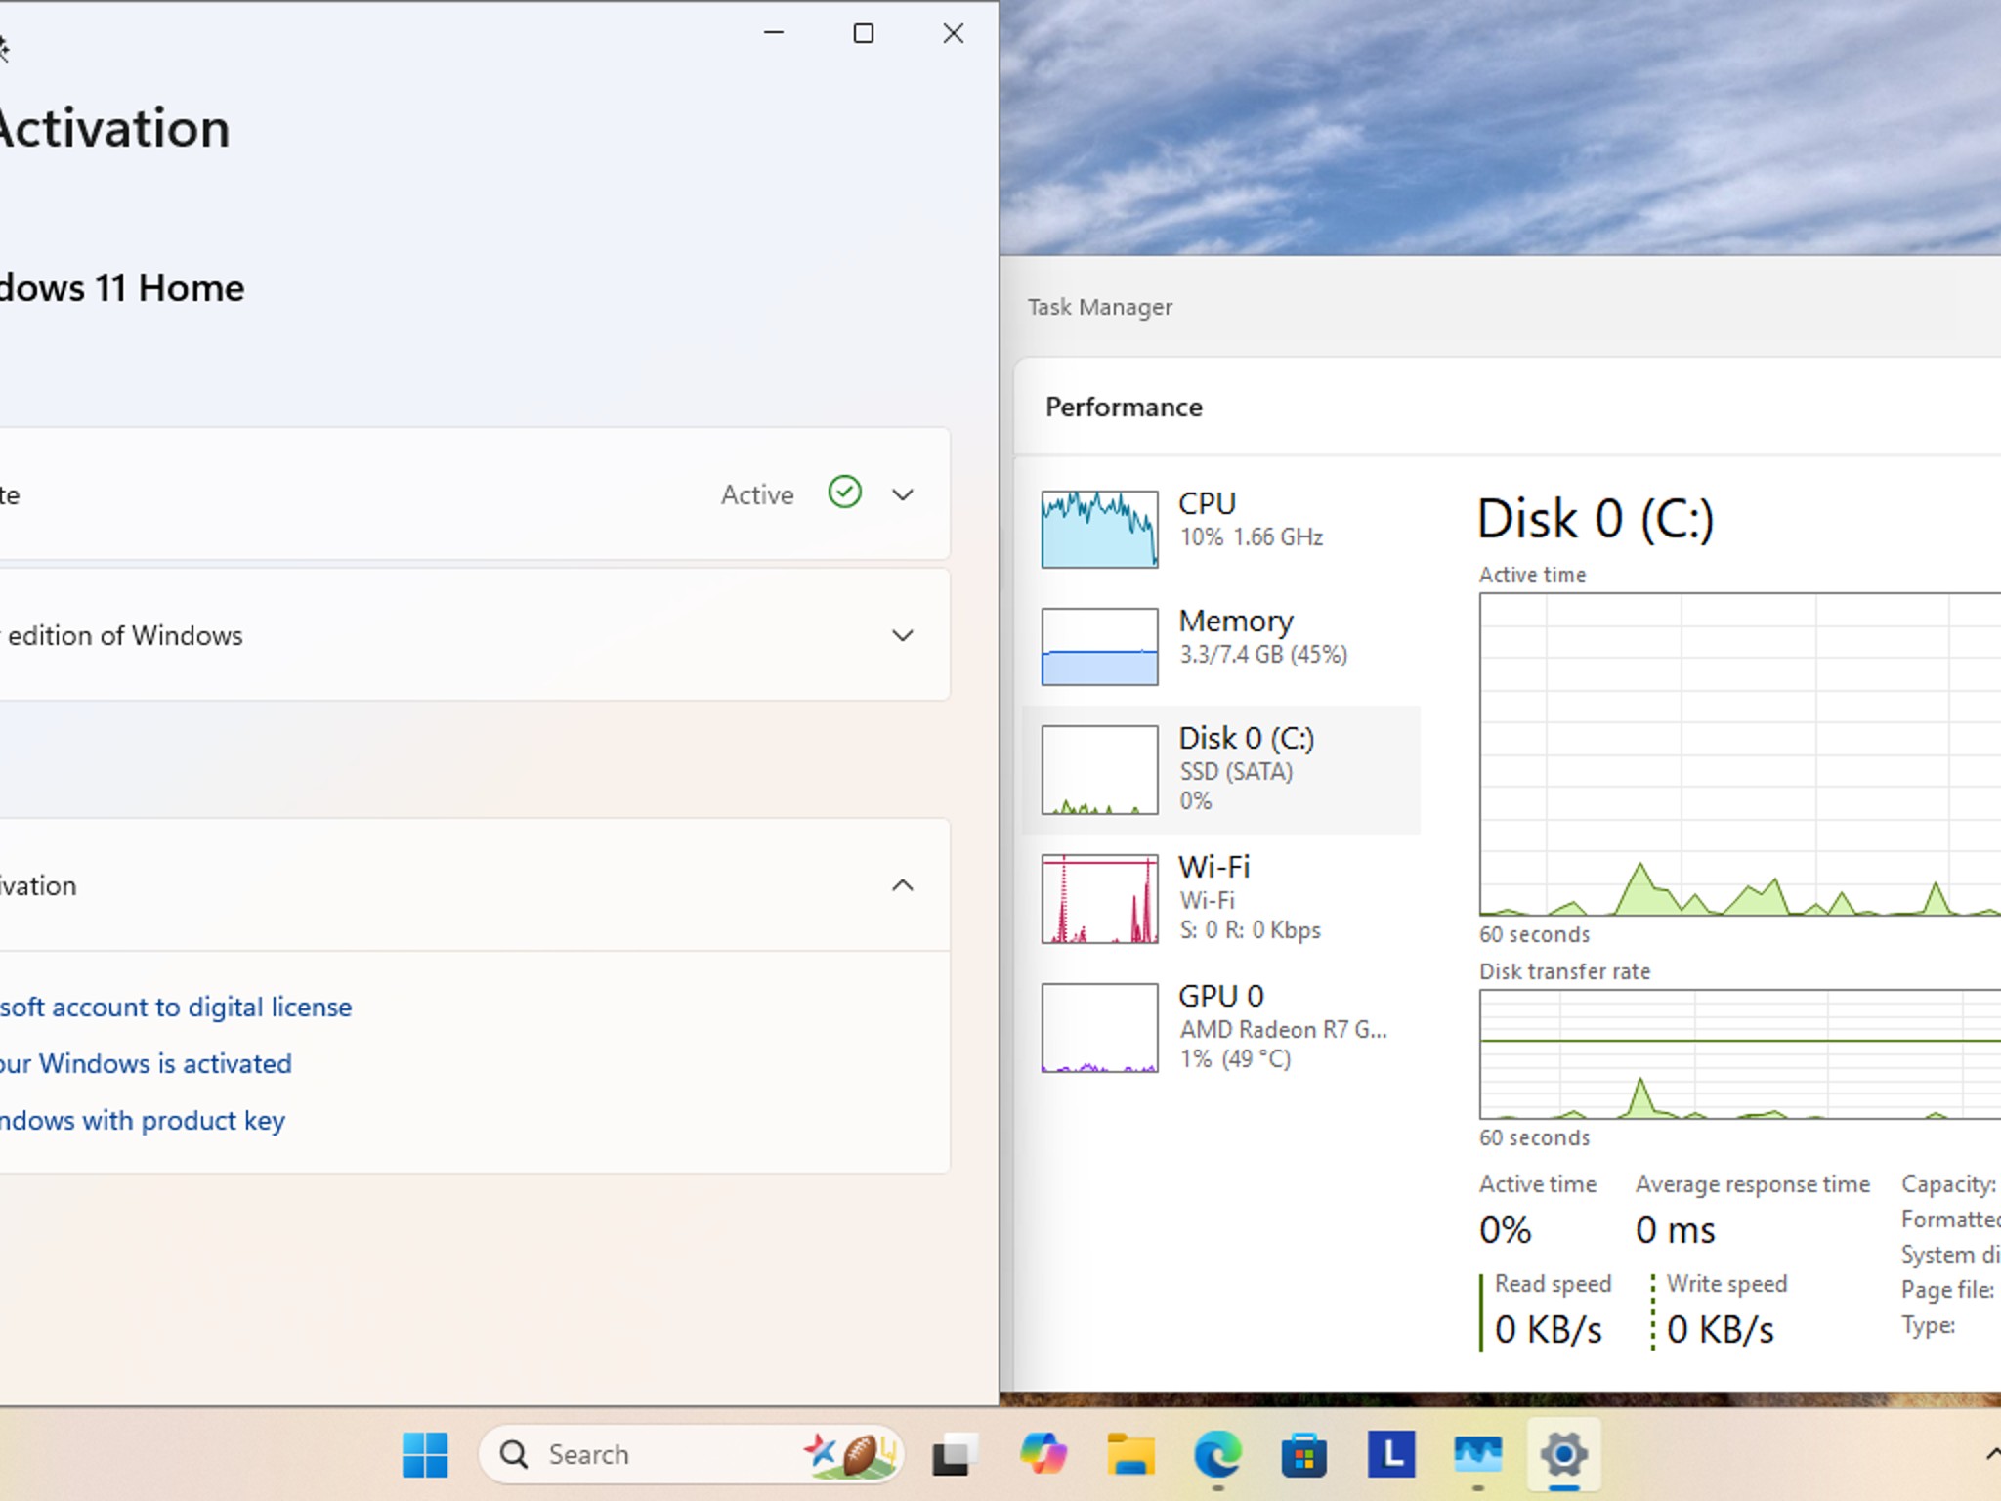Open the blue L app on taskbar
Image resolution: width=2001 pixels, height=1501 pixels.
click(1391, 1455)
